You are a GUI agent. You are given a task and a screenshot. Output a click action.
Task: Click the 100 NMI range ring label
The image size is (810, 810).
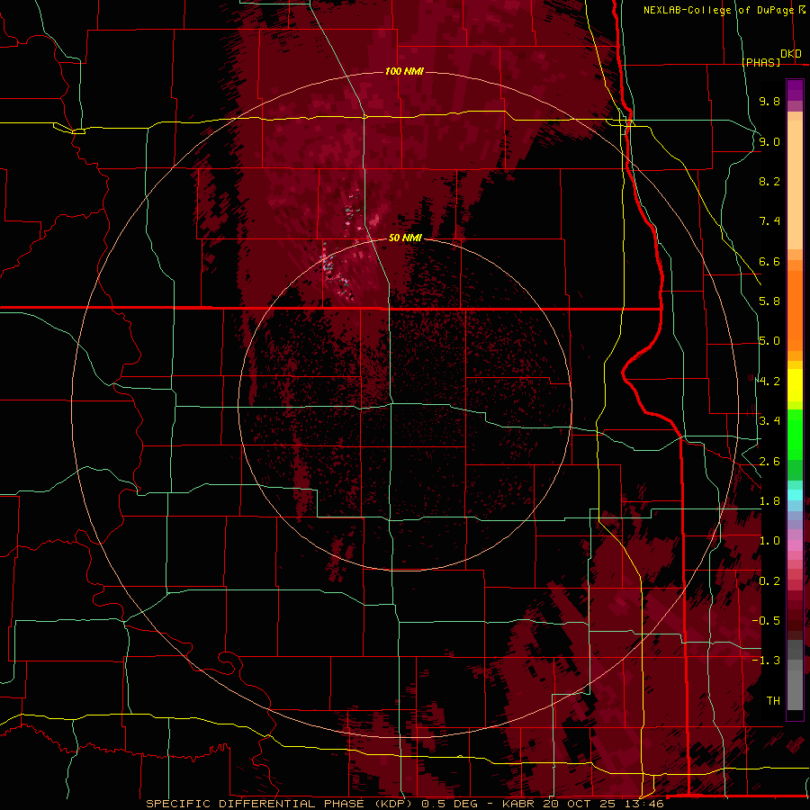(404, 71)
